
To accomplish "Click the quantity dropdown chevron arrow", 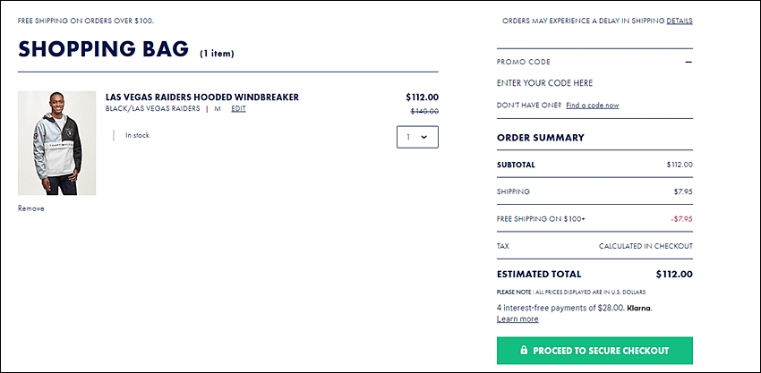I will coord(424,137).
